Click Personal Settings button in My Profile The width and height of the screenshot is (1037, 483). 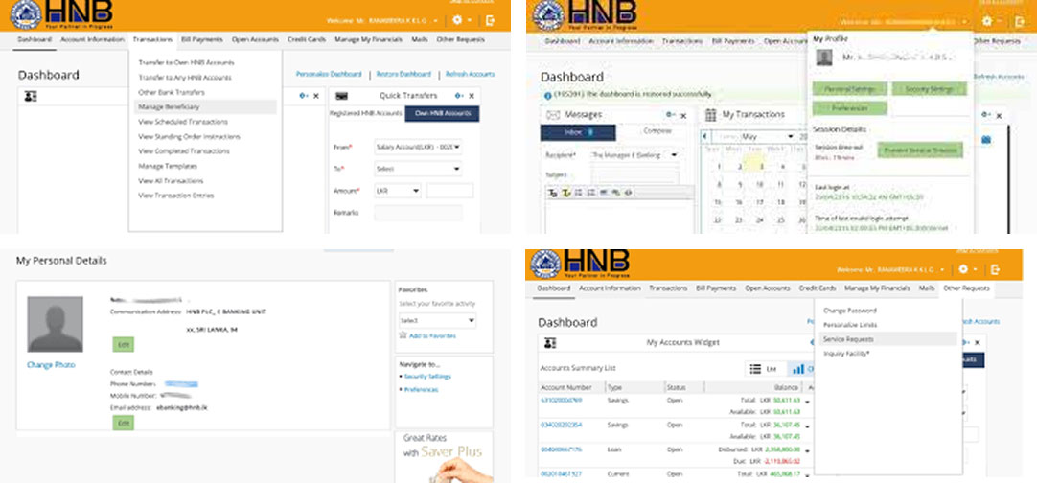click(x=850, y=89)
